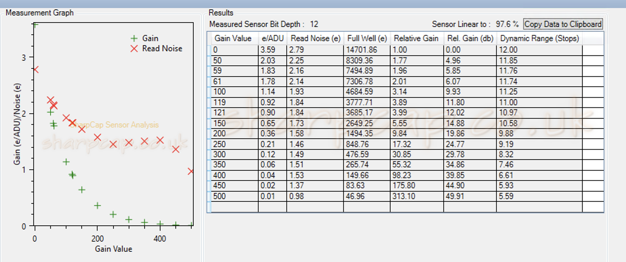Image resolution: width=626 pixels, height=262 pixels.
Task: Click relative gain cell 98.23
Action: tap(417, 176)
